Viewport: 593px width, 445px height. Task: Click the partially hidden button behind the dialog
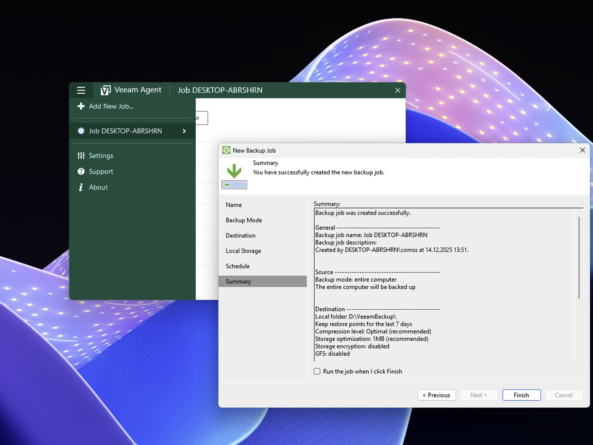[x=202, y=118]
